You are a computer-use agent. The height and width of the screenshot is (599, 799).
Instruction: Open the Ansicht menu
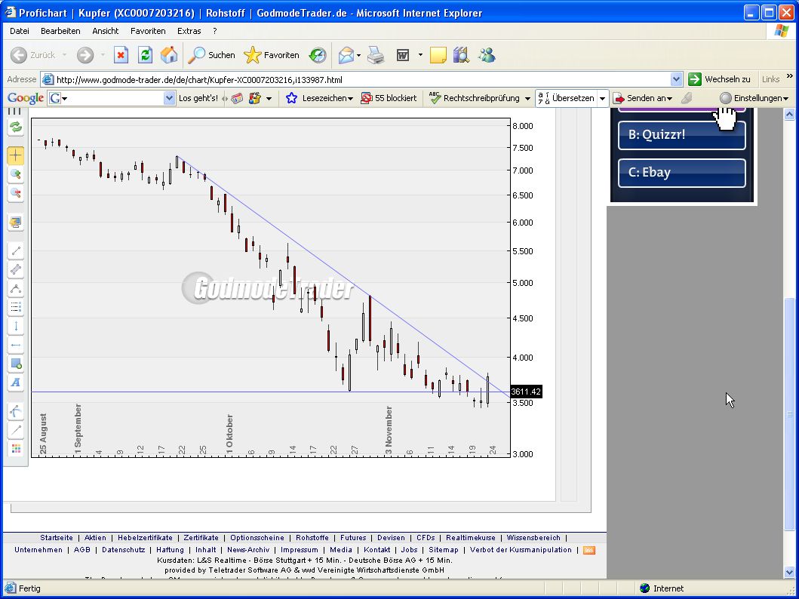pyautogui.click(x=106, y=31)
